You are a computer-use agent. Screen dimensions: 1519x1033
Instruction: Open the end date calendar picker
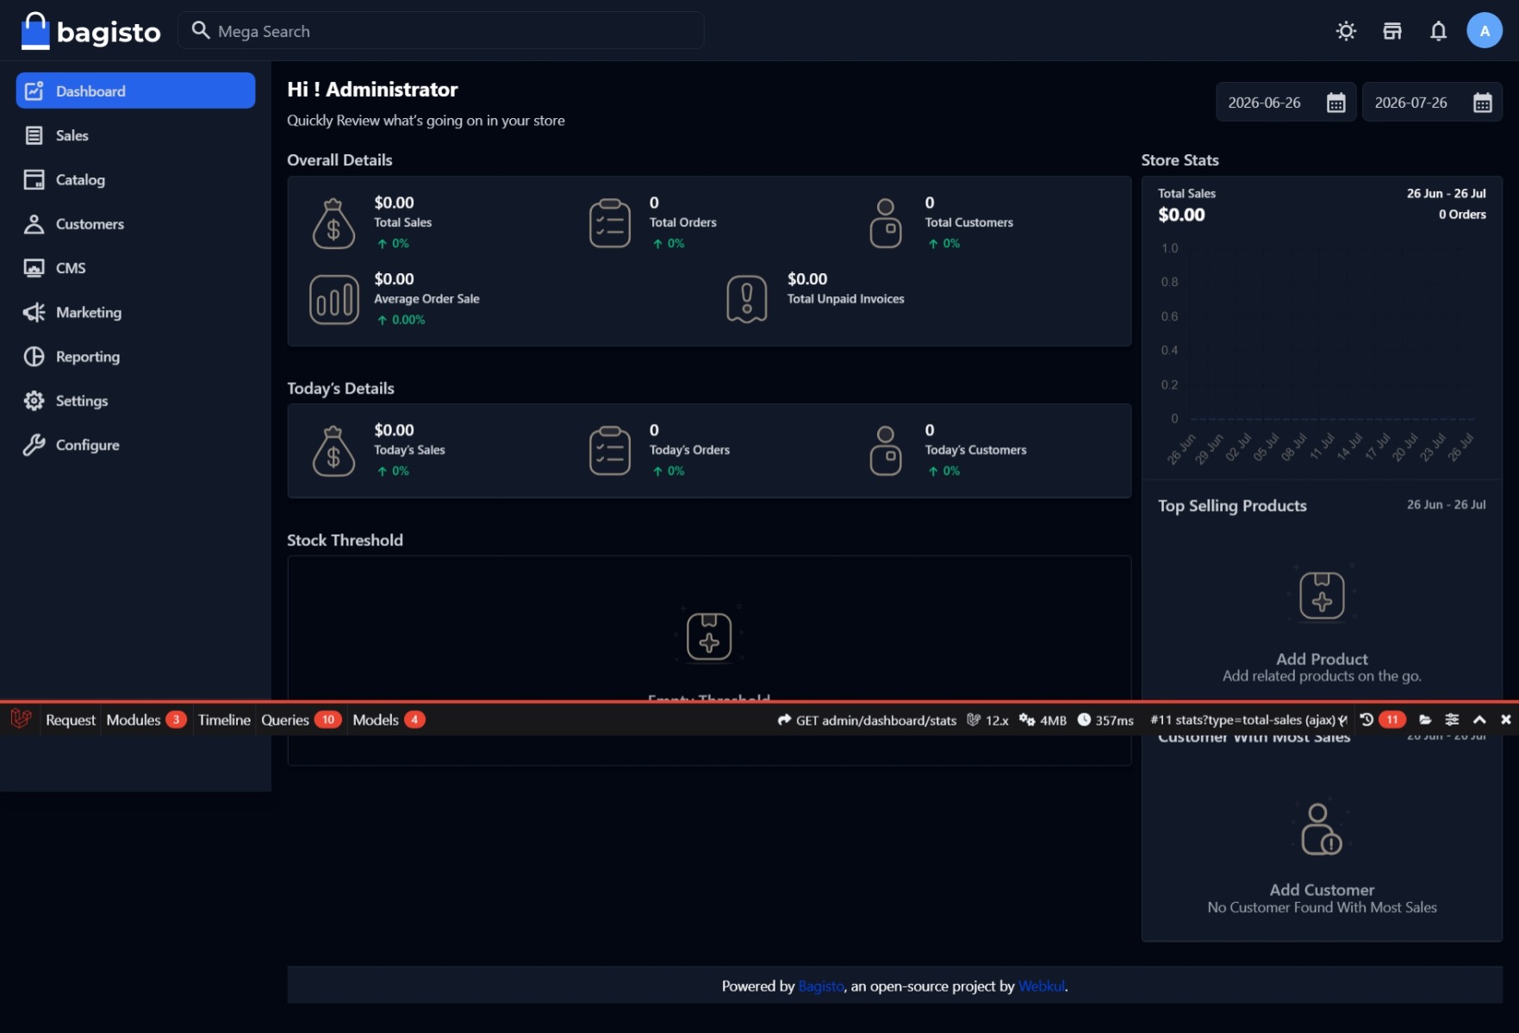pos(1482,103)
